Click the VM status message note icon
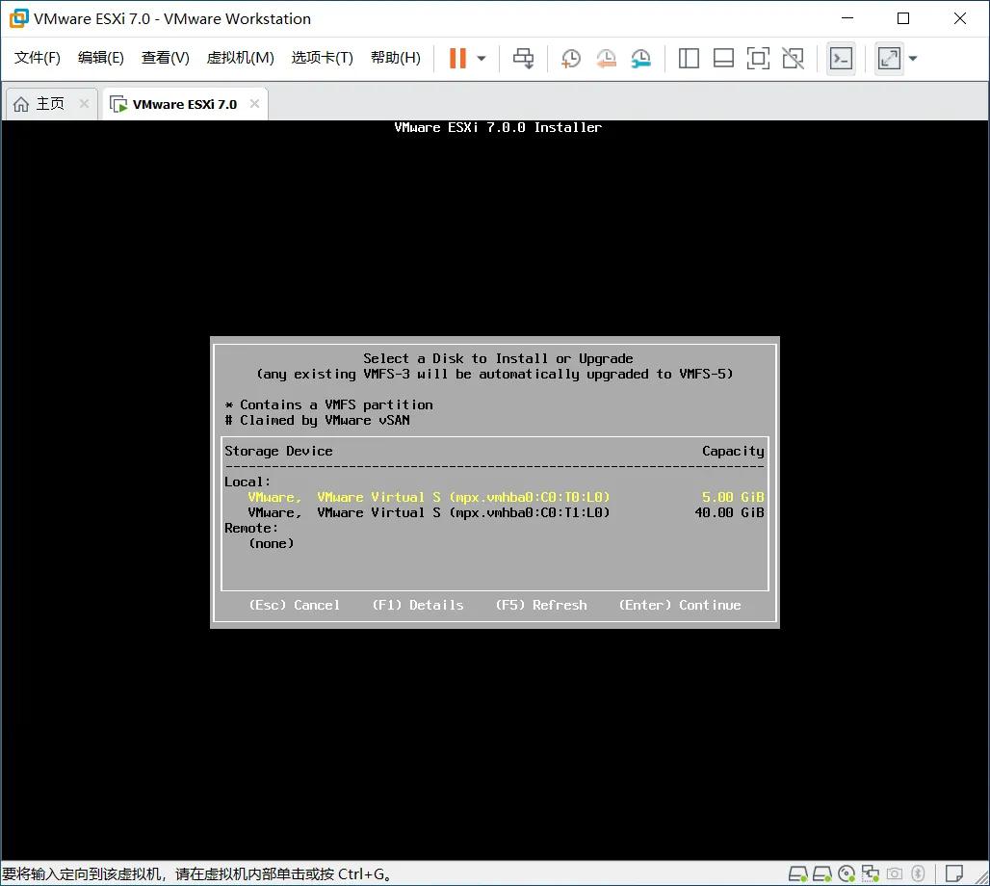The image size is (990, 886). (x=953, y=873)
